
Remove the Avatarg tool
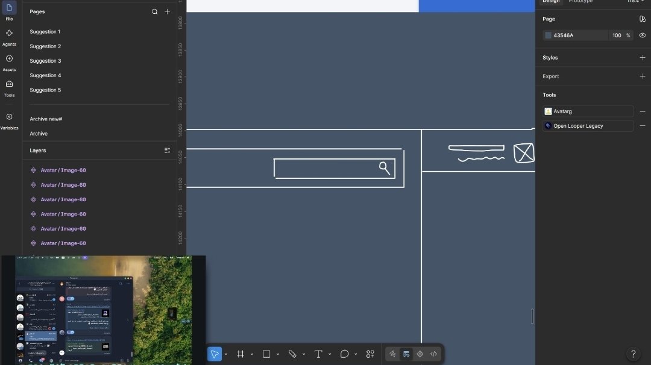pyautogui.click(x=643, y=111)
